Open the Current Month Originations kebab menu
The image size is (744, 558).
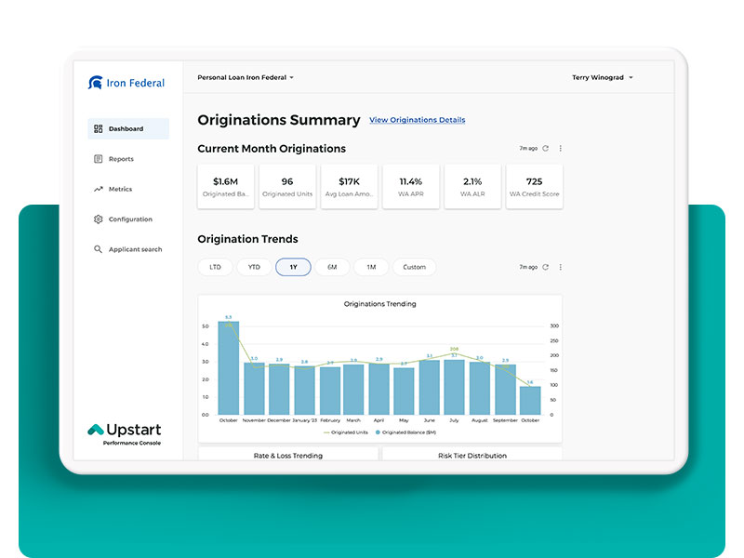pyautogui.click(x=561, y=148)
